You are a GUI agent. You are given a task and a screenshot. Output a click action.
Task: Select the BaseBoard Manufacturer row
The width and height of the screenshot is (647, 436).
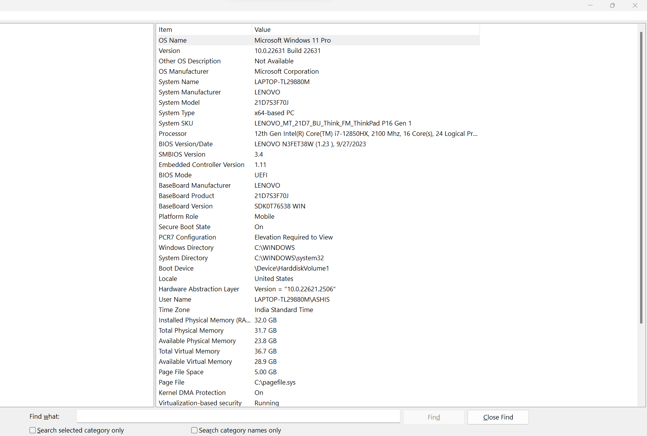[319, 185]
